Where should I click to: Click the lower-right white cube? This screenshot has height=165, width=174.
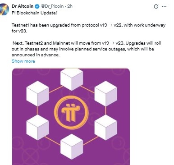(105, 128)
